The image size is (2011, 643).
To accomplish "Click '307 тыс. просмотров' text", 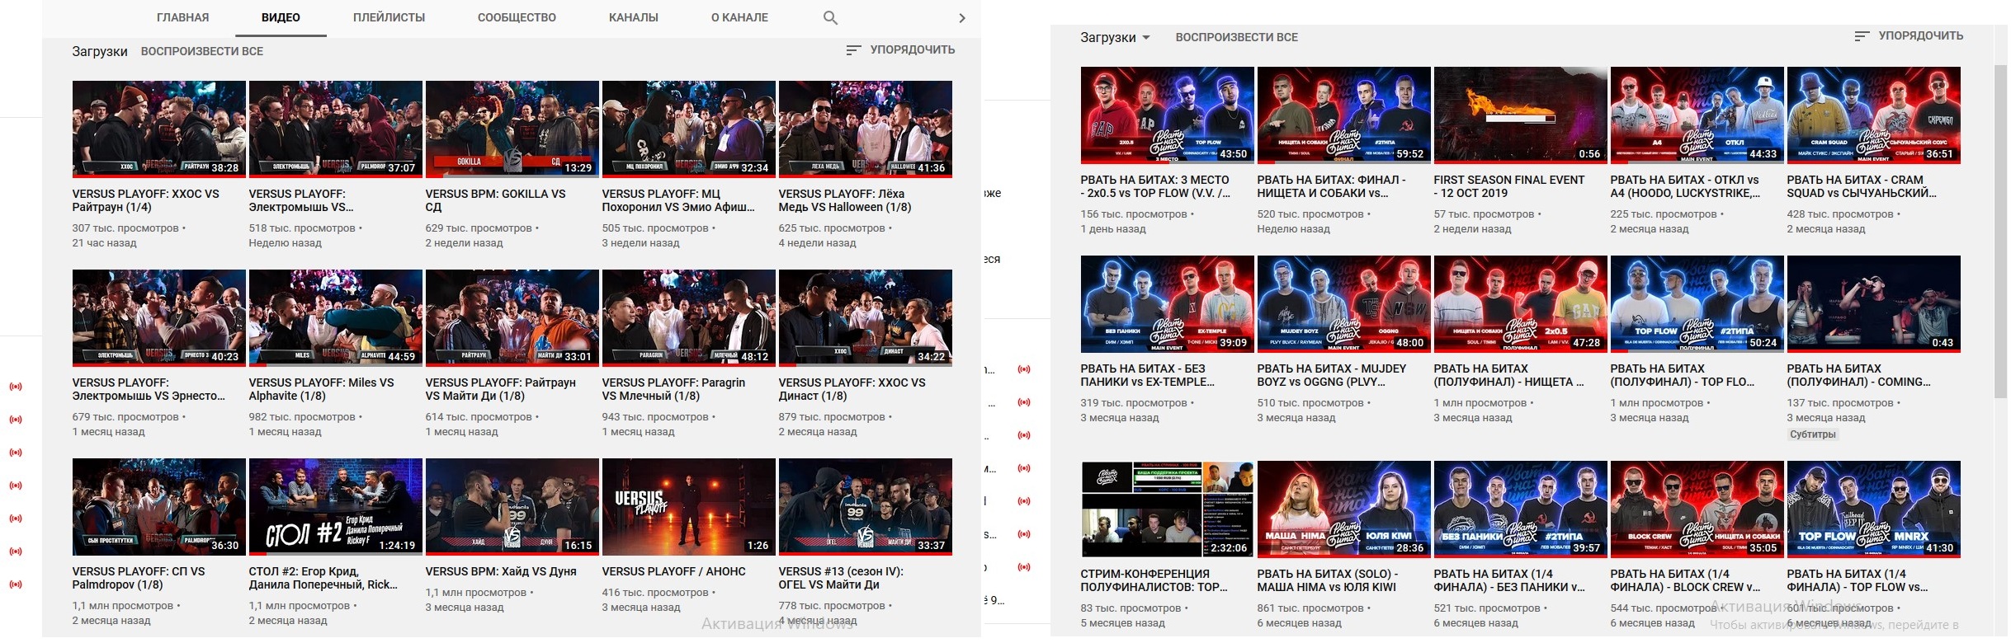I will point(125,228).
